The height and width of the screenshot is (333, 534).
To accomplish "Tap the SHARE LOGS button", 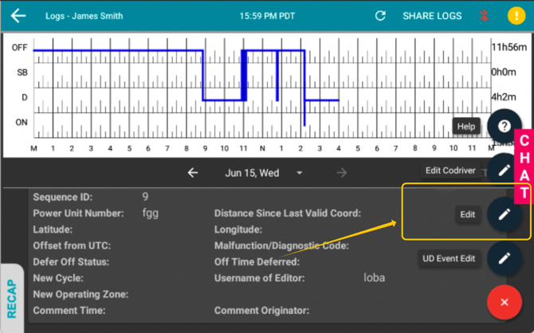I will (x=432, y=16).
